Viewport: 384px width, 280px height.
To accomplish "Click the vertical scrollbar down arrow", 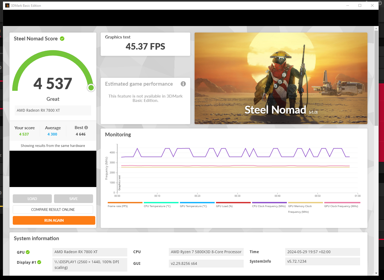I will tap(376, 273).
